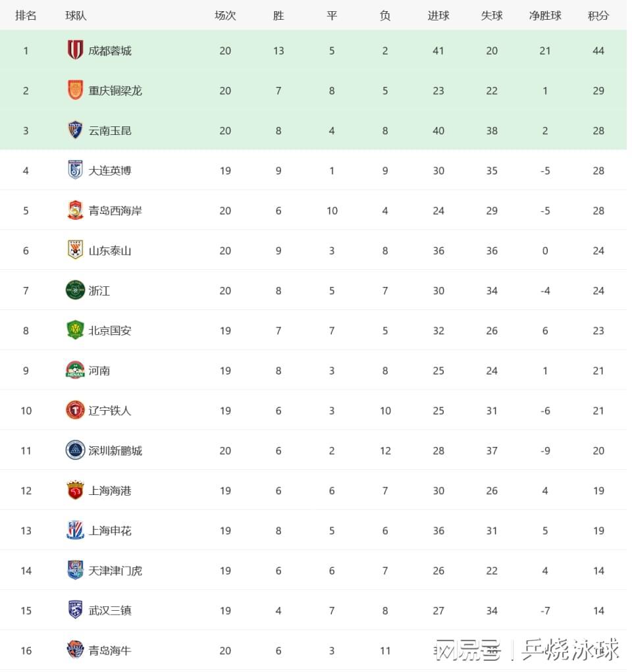The width and height of the screenshot is (632, 672).
Task: Click the 上海申花 team logo
Action: [76, 530]
